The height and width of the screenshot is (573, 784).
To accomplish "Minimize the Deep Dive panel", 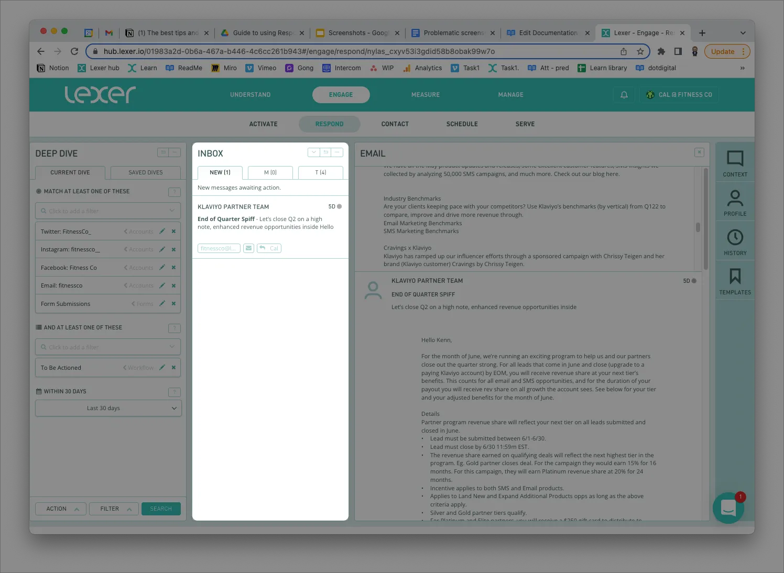I will 175,152.
